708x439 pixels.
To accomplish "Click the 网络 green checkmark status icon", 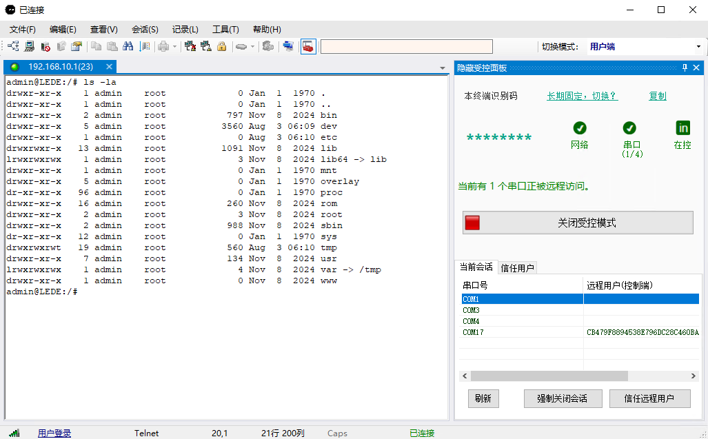I will click(x=580, y=128).
